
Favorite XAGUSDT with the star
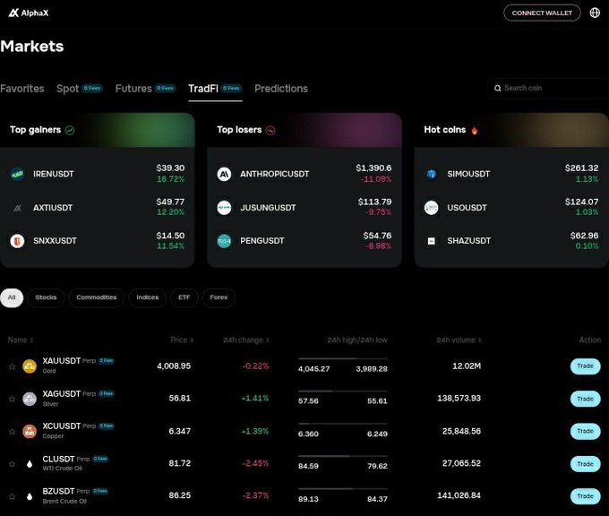click(x=12, y=399)
